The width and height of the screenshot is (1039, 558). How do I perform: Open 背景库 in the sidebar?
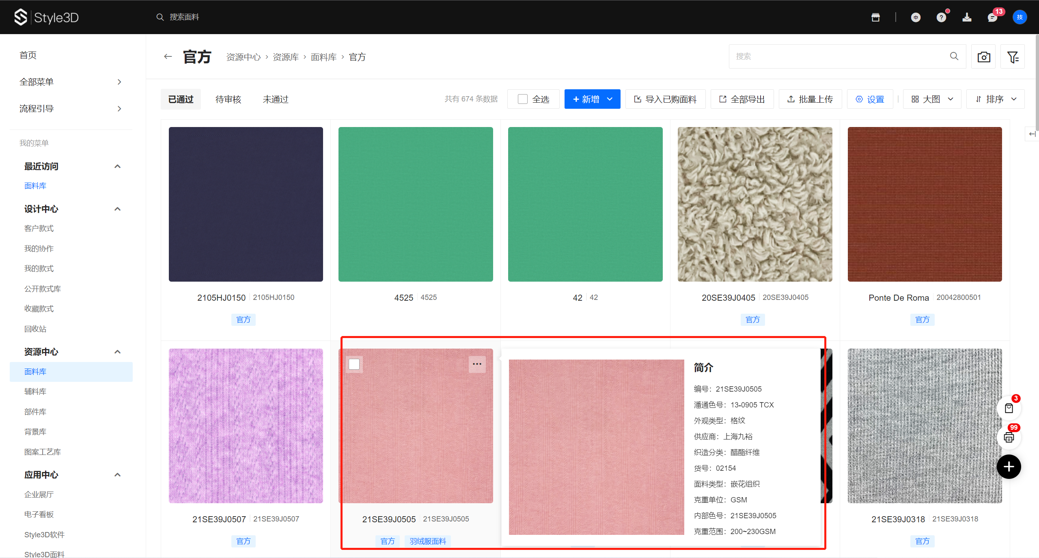coord(35,432)
